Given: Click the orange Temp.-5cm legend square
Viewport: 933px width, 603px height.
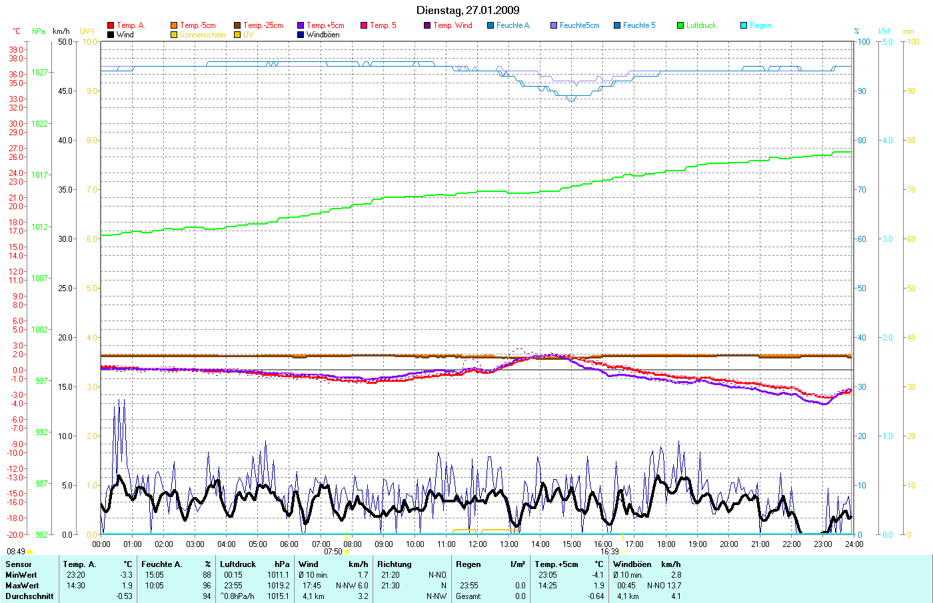Looking at the screenshot, I should point(174,25).
